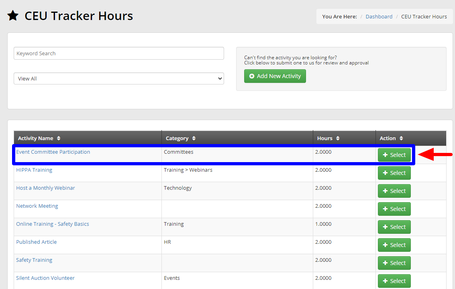This screenshot has height=289, width=455.
Task: Click the hours value for Network Meeting
Action: coord(323,206)
